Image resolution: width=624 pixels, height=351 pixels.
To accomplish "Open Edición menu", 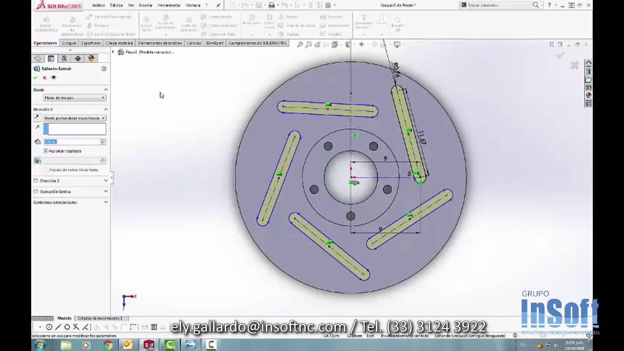I will tap(117, 5).
